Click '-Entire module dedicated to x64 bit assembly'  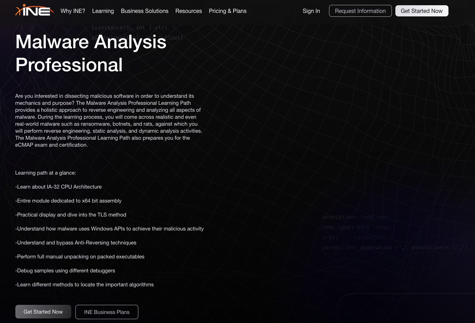(68, 201)
